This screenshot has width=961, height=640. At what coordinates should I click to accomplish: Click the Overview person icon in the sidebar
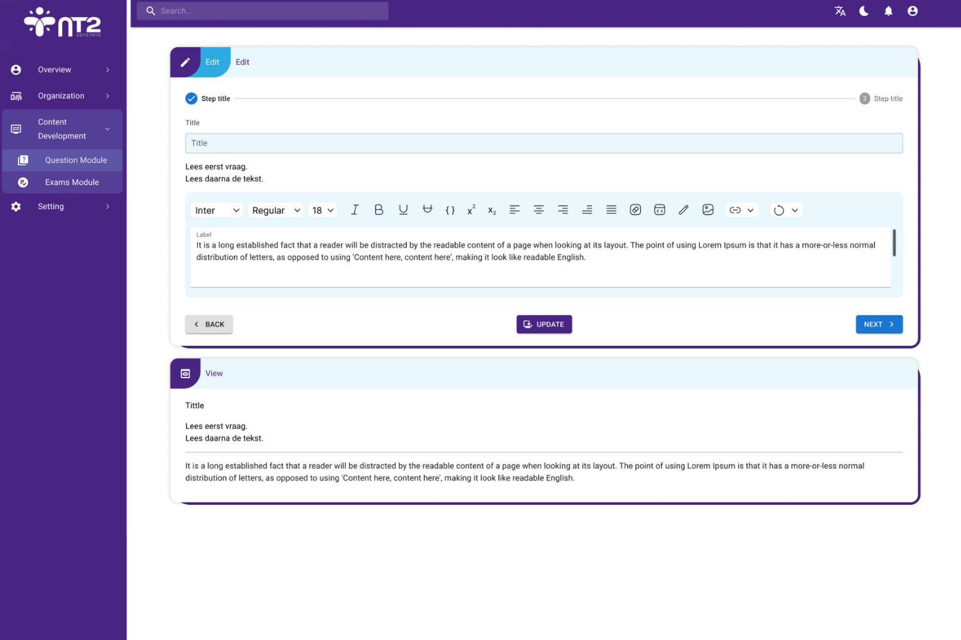[x=16, y=70]
